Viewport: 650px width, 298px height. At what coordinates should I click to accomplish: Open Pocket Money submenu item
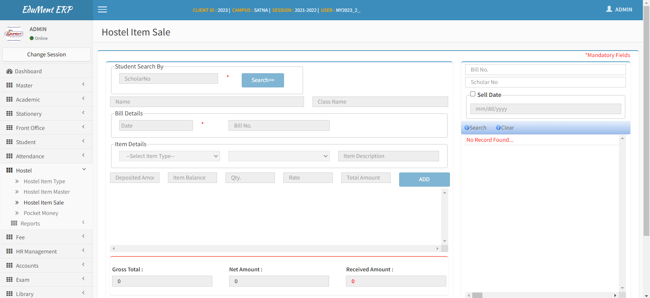41,213
